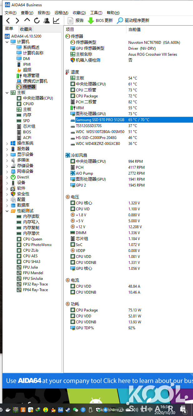
Task: Open the 远程(M) menu
Action: point(61,13)
